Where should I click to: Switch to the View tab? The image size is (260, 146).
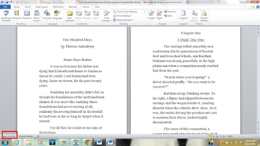point(97,7)
